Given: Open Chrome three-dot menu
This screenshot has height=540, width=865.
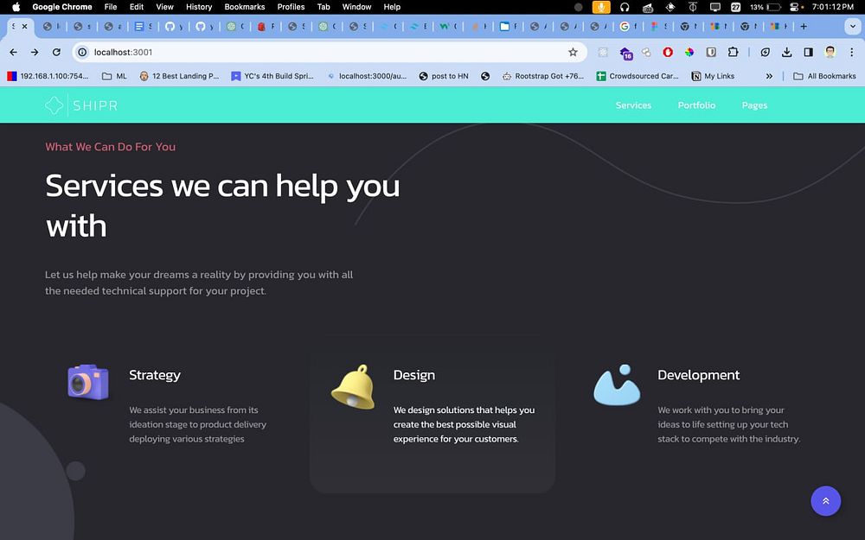Looking at the screenshot, I should tap(852, 53).
